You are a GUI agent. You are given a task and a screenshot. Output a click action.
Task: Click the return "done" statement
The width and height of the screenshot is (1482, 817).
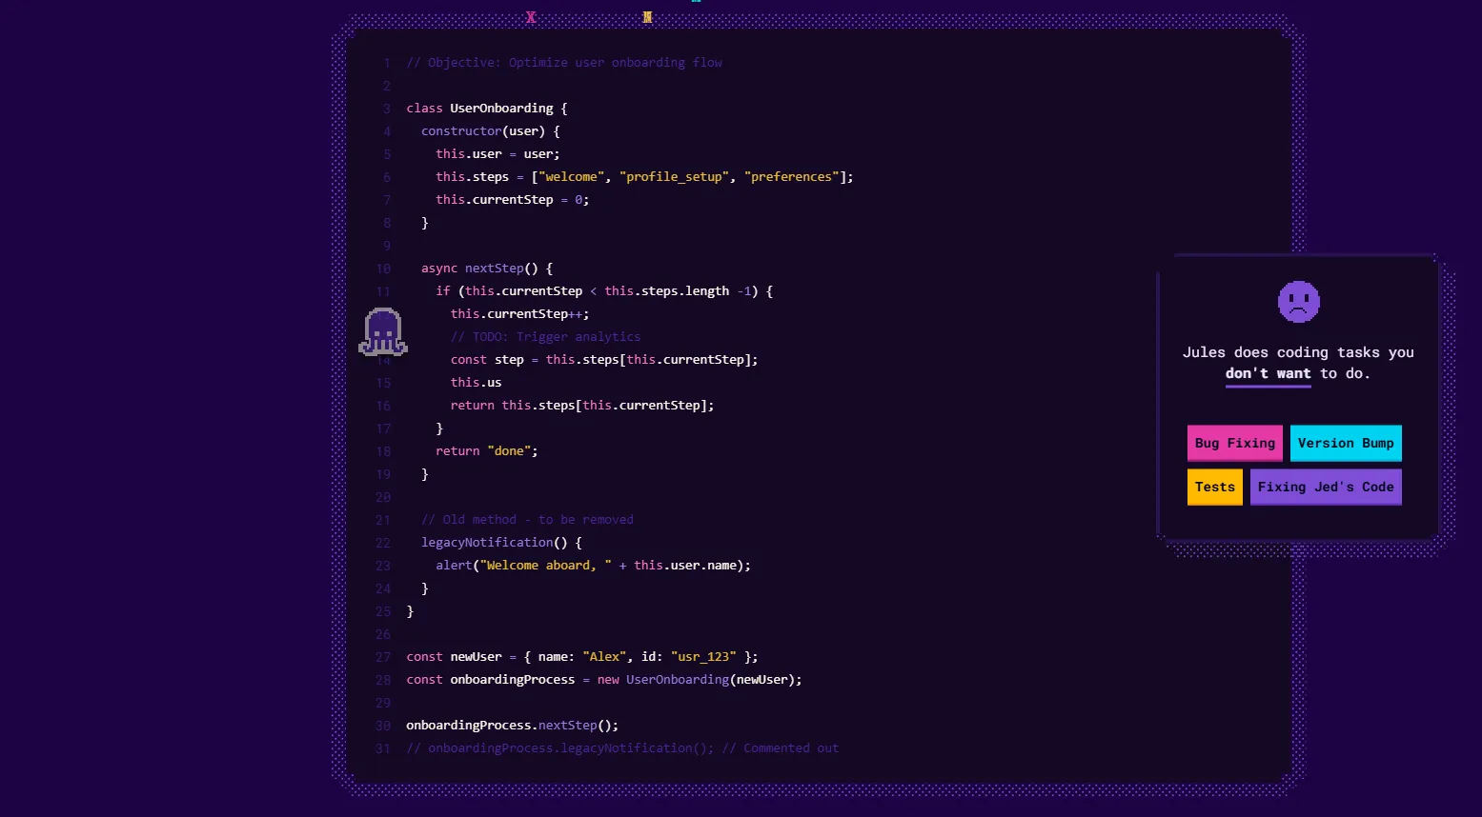(486, 451)
